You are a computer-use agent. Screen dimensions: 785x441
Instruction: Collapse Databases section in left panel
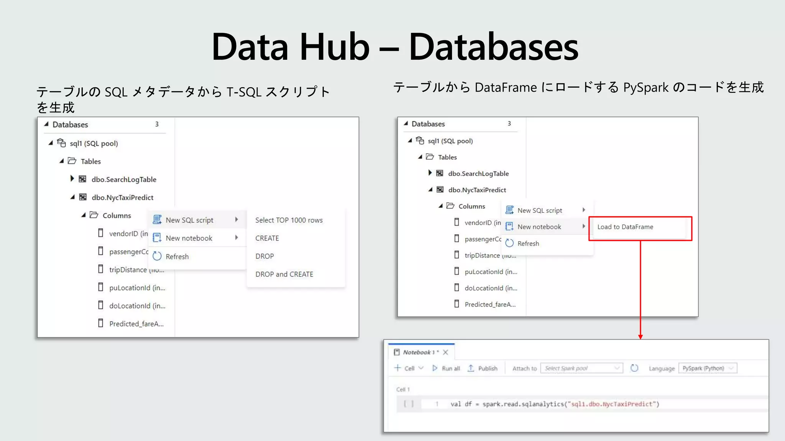[x=46, y=124]
